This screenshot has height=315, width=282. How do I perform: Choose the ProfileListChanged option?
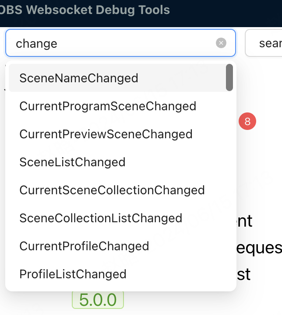click(x=73, y=274)
